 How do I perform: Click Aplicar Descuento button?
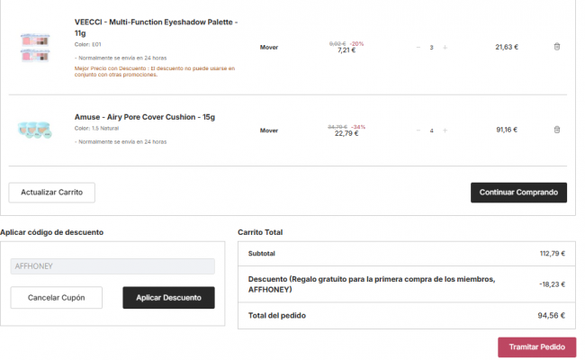point(168,298)
